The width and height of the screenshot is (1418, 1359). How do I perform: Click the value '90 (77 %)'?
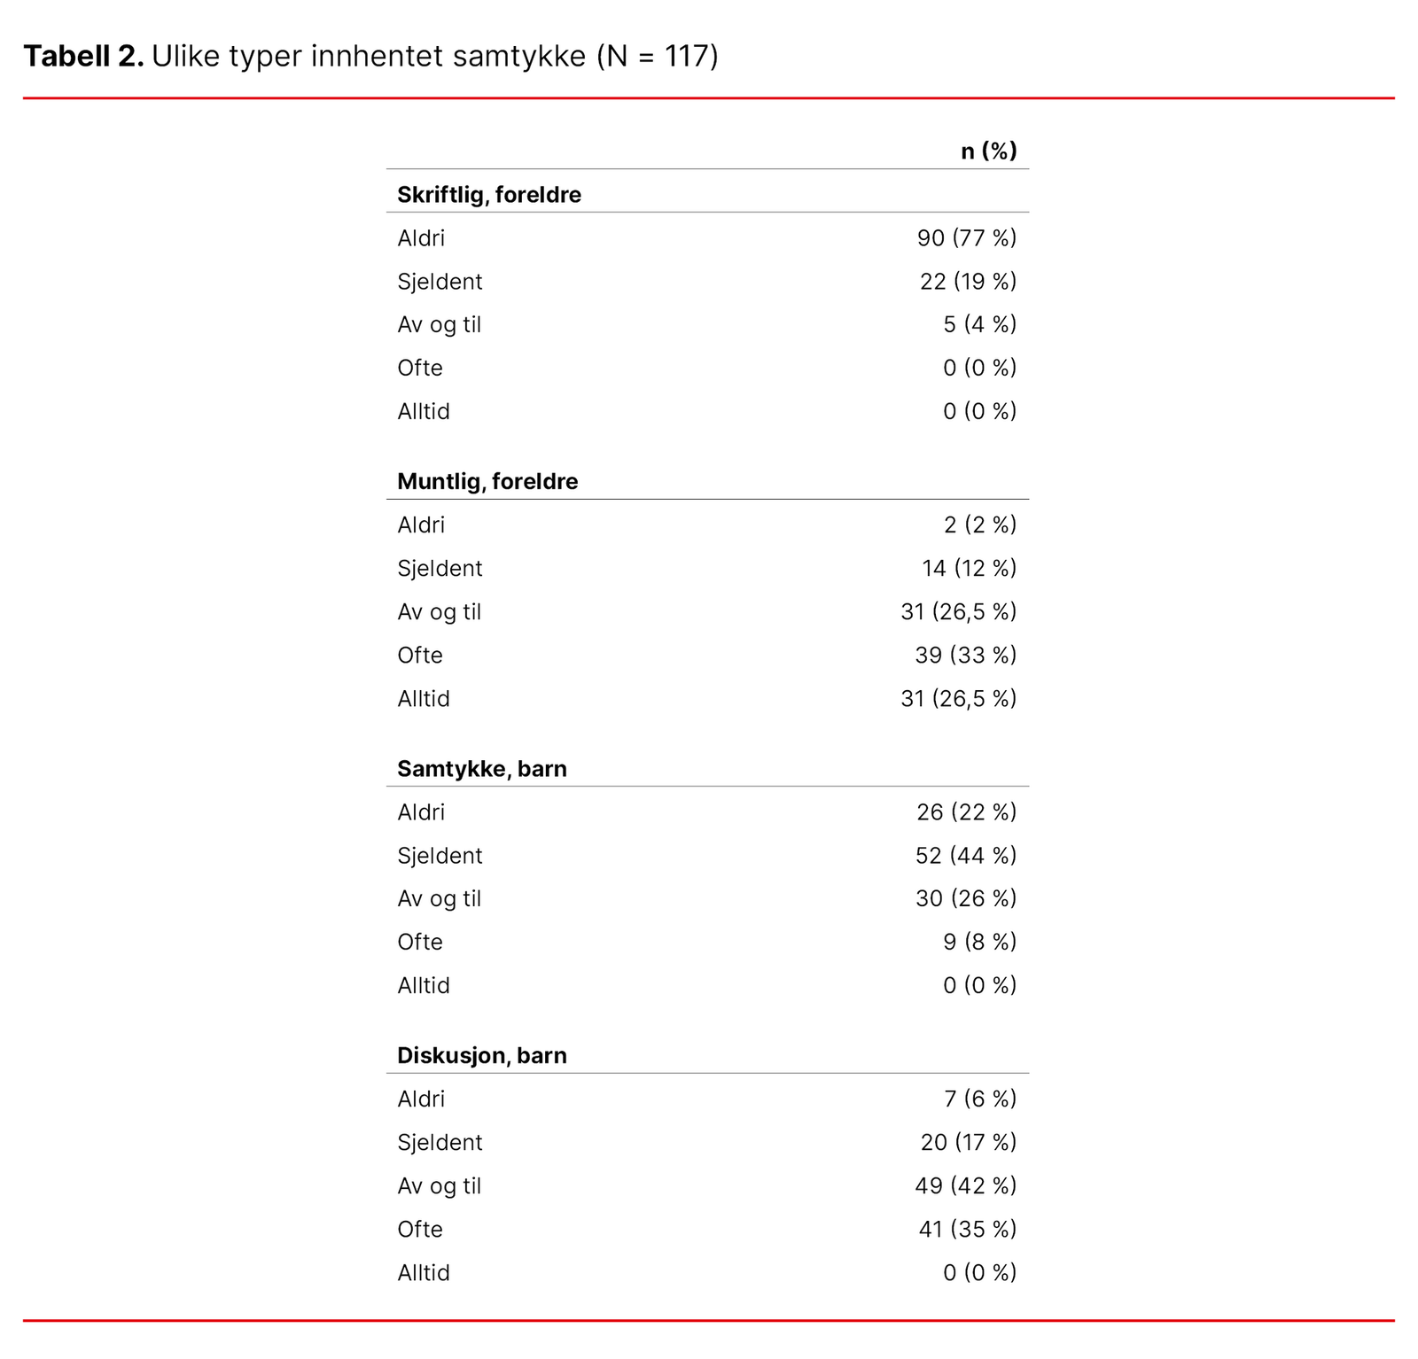(x=966, y=238)
